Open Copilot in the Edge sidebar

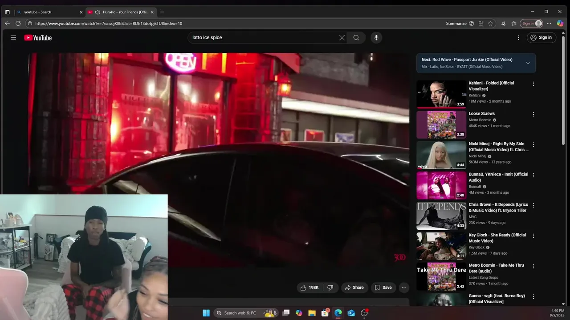click(560, 24)
